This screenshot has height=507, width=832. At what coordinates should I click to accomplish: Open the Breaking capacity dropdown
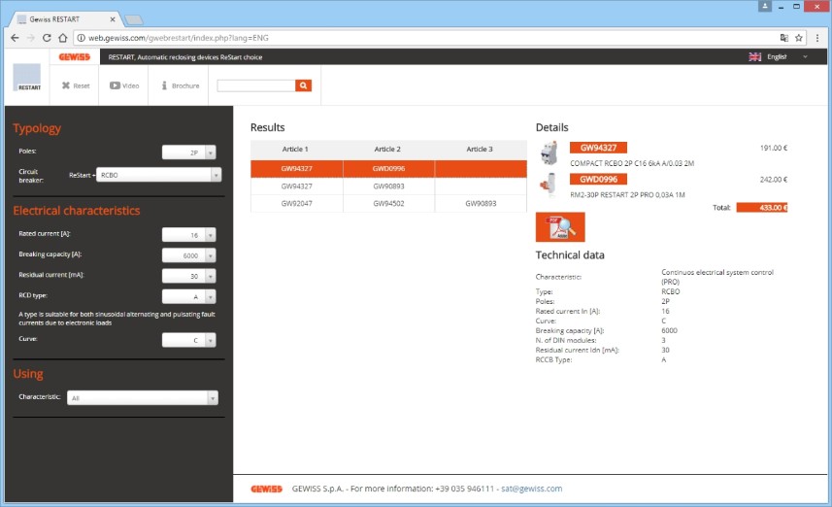click(189, 255)
